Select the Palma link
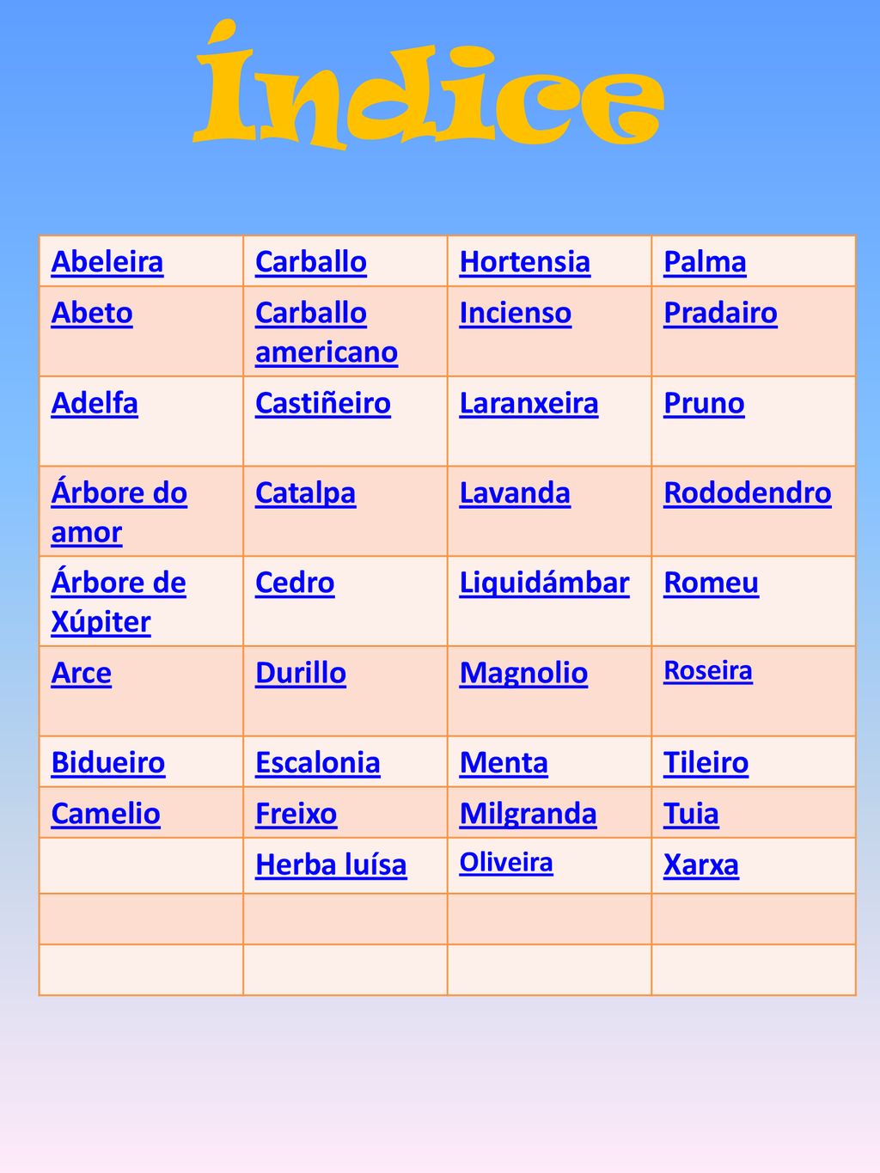The height and width of the screenshot is (1173, 880). pyautogui.click(x=705, y=261)
